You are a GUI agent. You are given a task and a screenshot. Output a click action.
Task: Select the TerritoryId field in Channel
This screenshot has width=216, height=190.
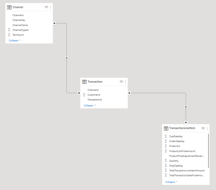[18, 35]
